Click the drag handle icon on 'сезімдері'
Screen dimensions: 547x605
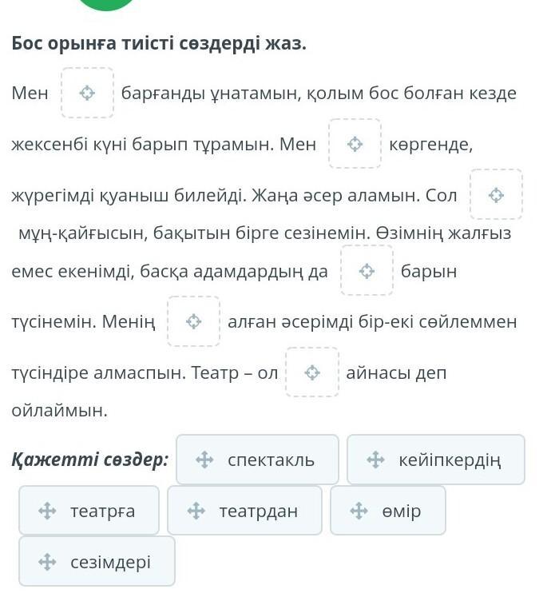point(47,562)
